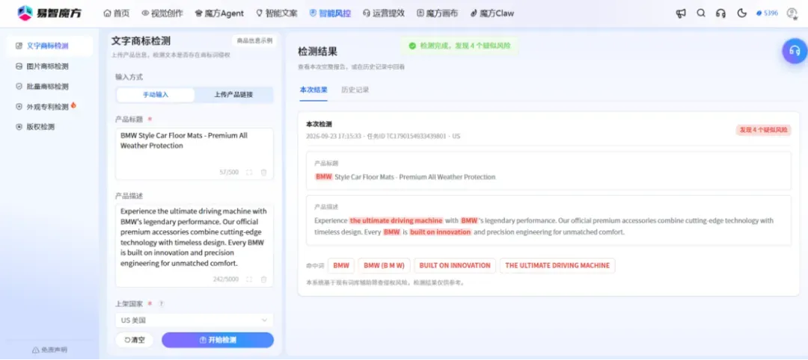Click into the 产品描述 text area
This screenshot has height=360, width=808.
pos(195,245)
